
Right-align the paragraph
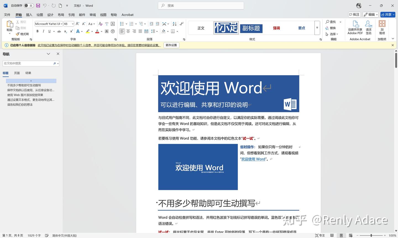[134, 31]
